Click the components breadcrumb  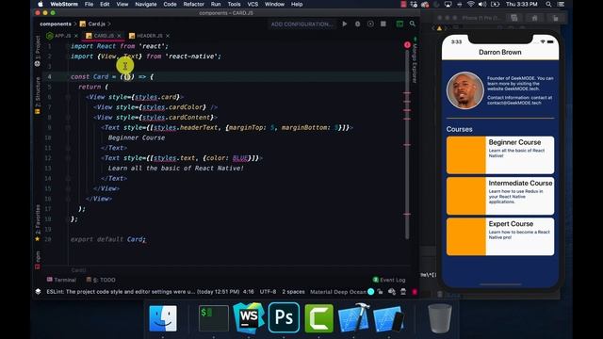pos(56,24)
